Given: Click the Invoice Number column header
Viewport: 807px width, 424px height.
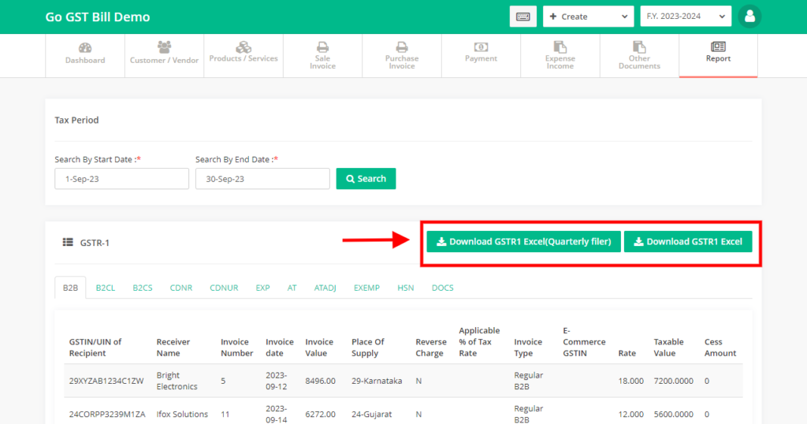Looking at the screenshot, I should [x=236, y=348].
